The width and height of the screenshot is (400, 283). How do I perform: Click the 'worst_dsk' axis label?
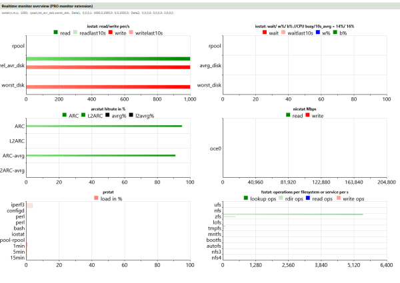pyautogui.click(x=13, y=85)
